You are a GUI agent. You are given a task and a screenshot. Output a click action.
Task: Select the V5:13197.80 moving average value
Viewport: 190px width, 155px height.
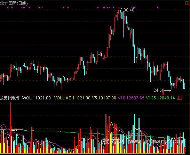[x=104, y=98]
